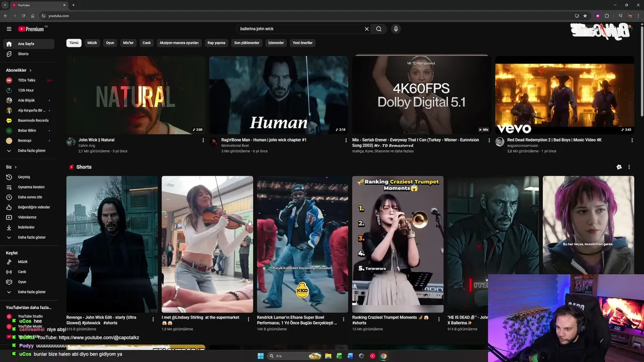Play the Red Dead Redemption 2 thumbnail
644x362 pixels.
pos(565,95)
